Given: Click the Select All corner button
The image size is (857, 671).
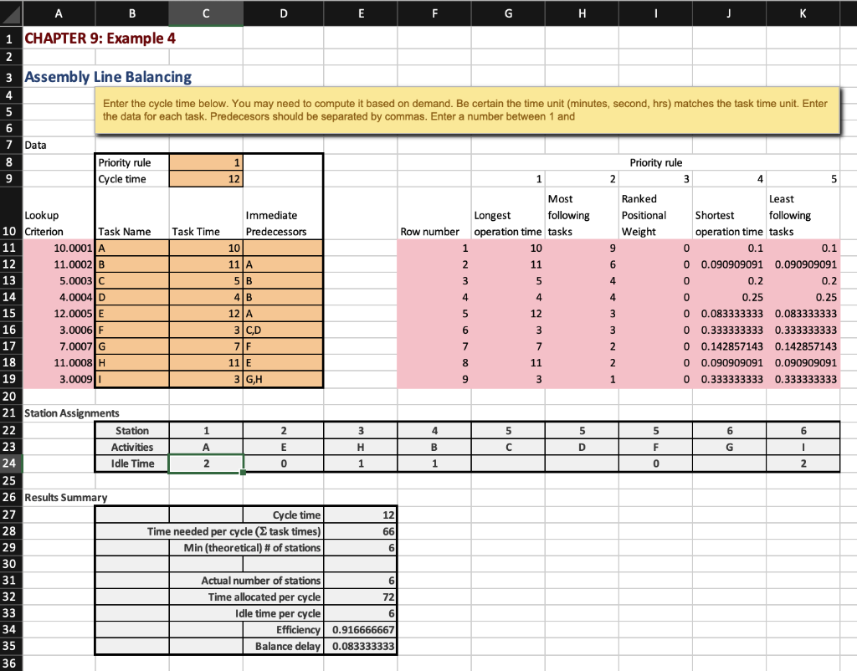Looking at the screenshot, I should tap(9, 13).
